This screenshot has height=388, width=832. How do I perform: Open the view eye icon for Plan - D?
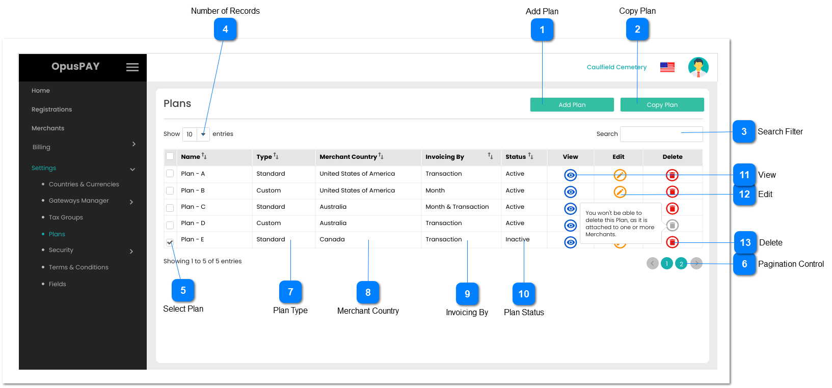[571, 225]
